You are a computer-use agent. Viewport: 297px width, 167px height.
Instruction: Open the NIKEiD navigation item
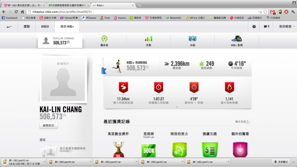pos(45,26)
